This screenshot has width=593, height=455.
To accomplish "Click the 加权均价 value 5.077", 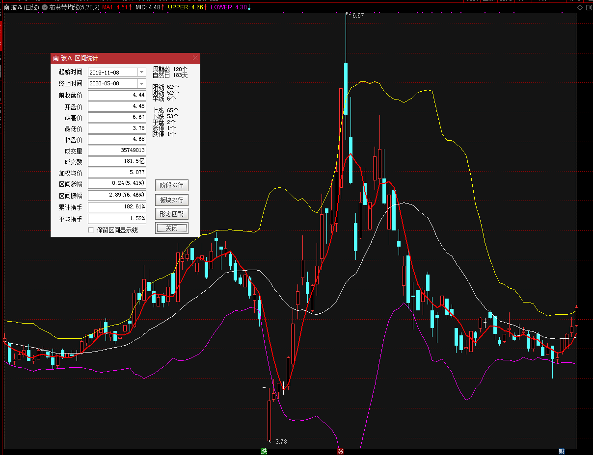I will click(117, 173).
